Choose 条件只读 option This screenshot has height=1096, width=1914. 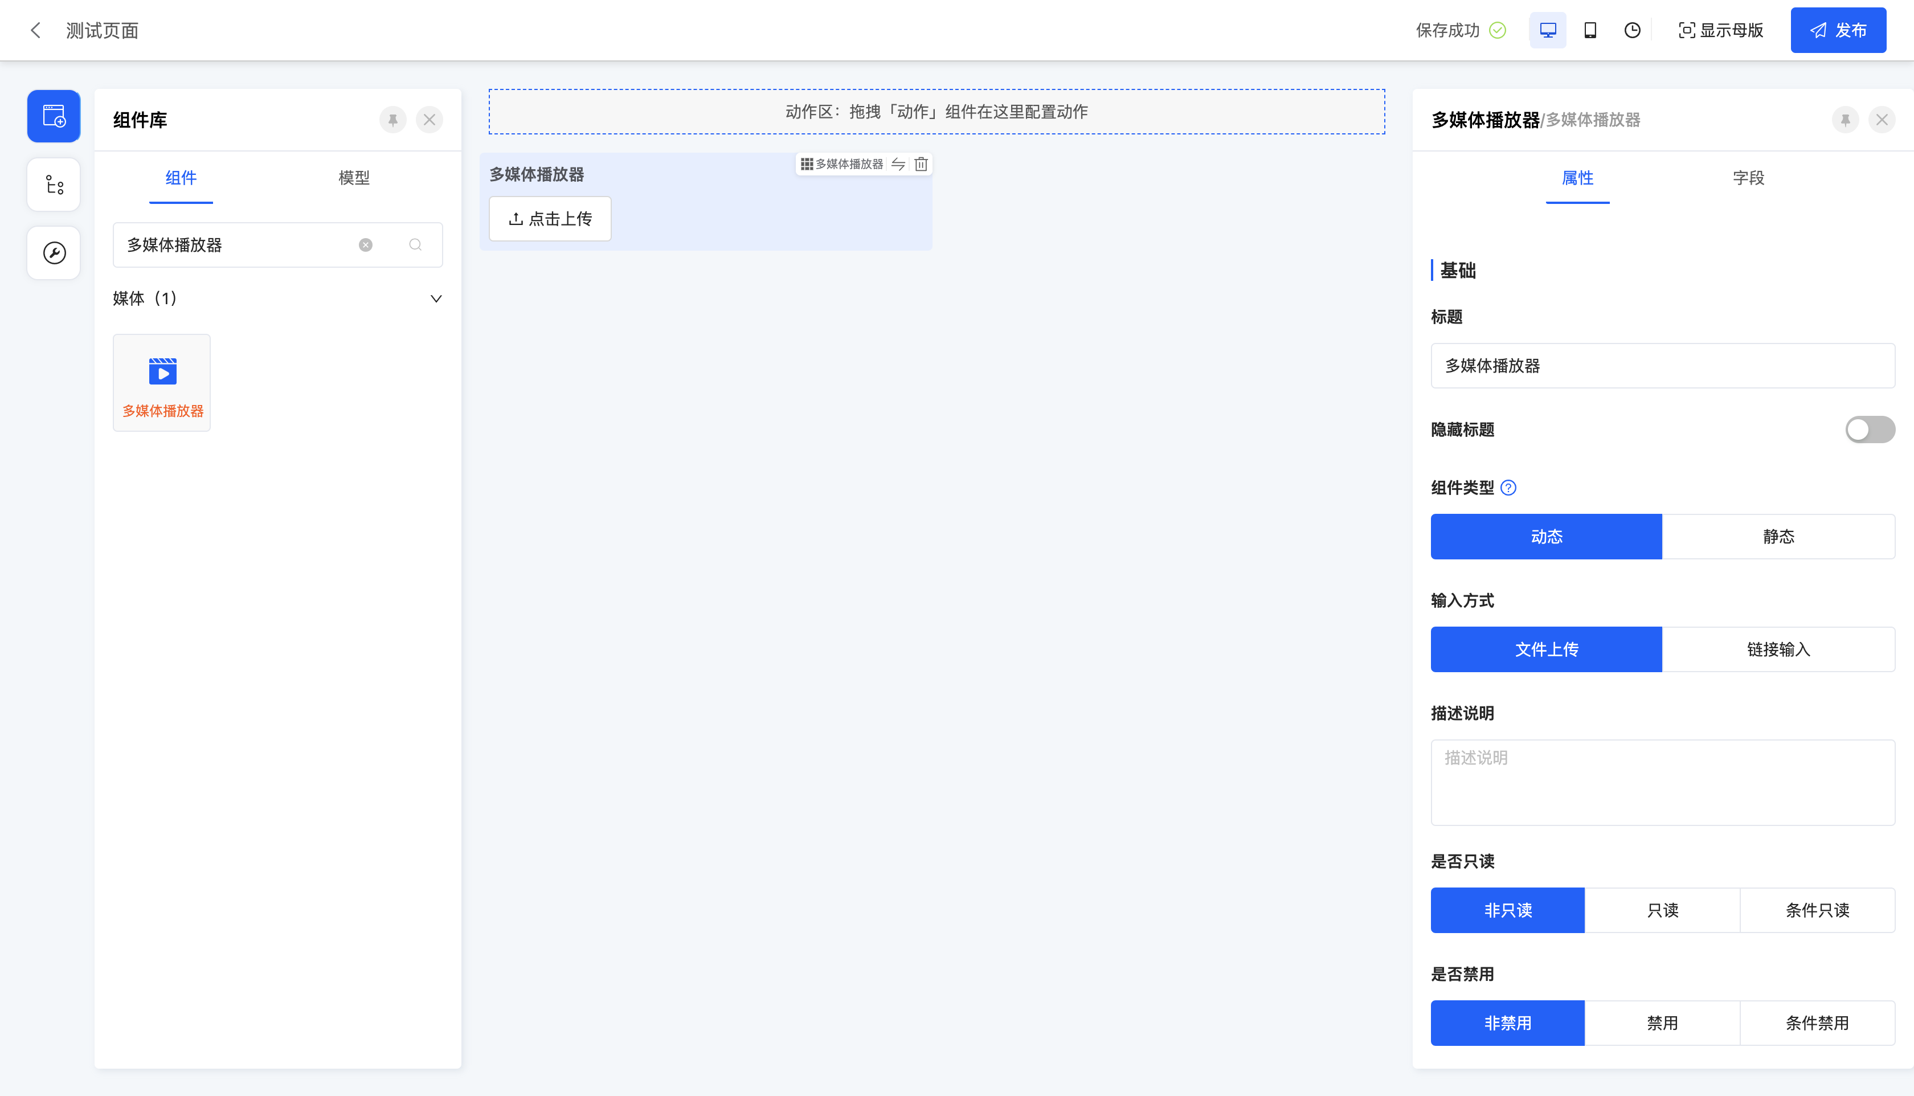tap(1817, 910)
